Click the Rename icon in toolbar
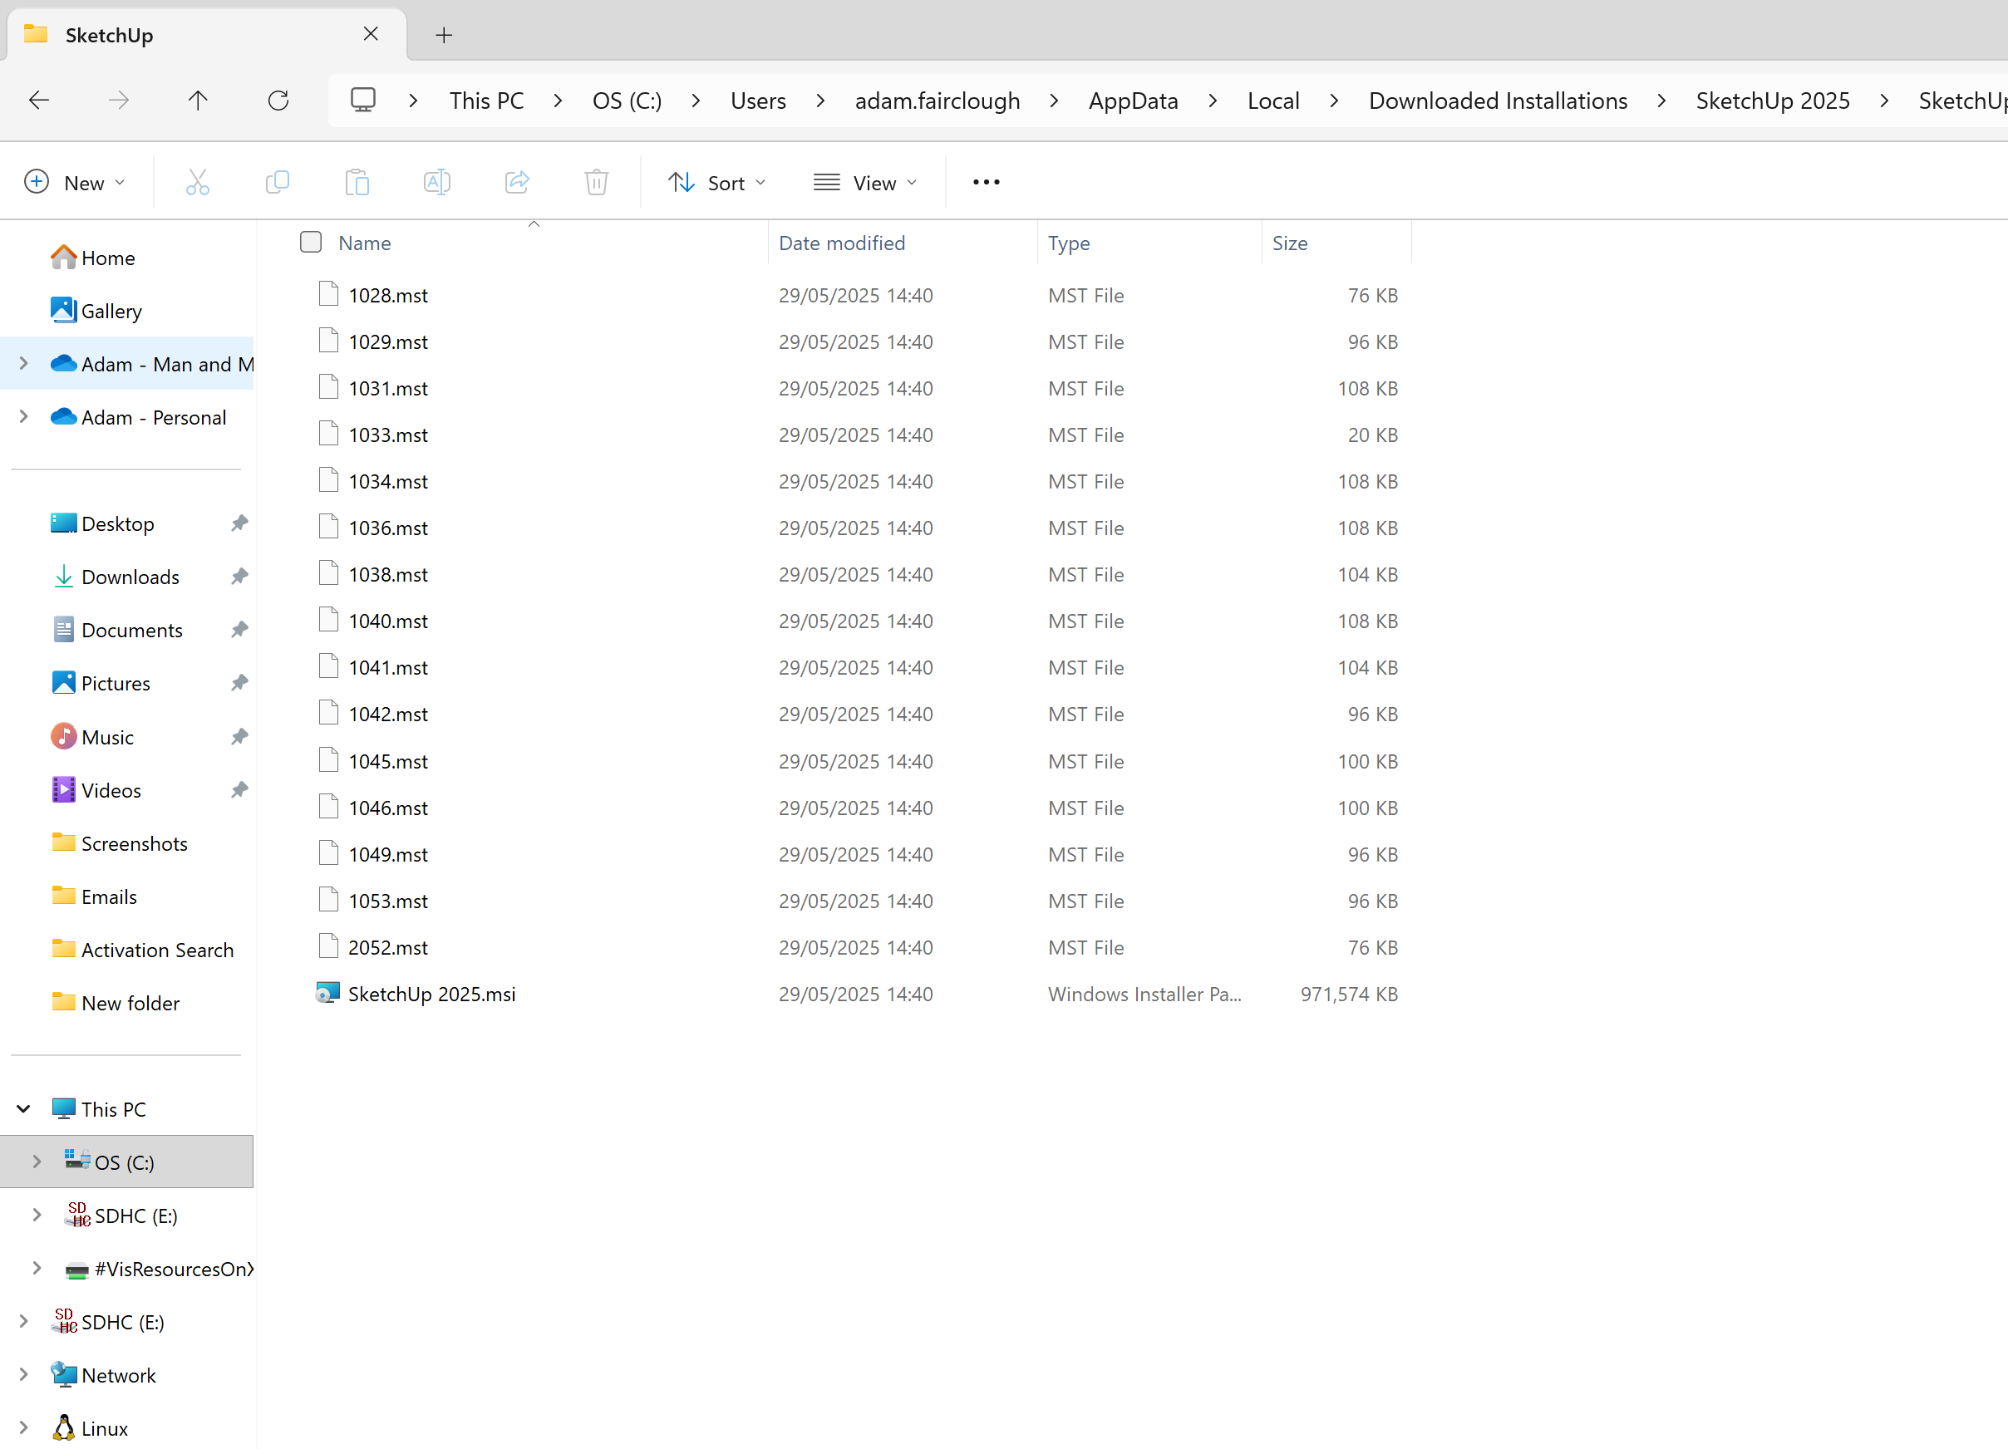The height and width of the screenshot is (1449, 2008). [x=436, y=182]
